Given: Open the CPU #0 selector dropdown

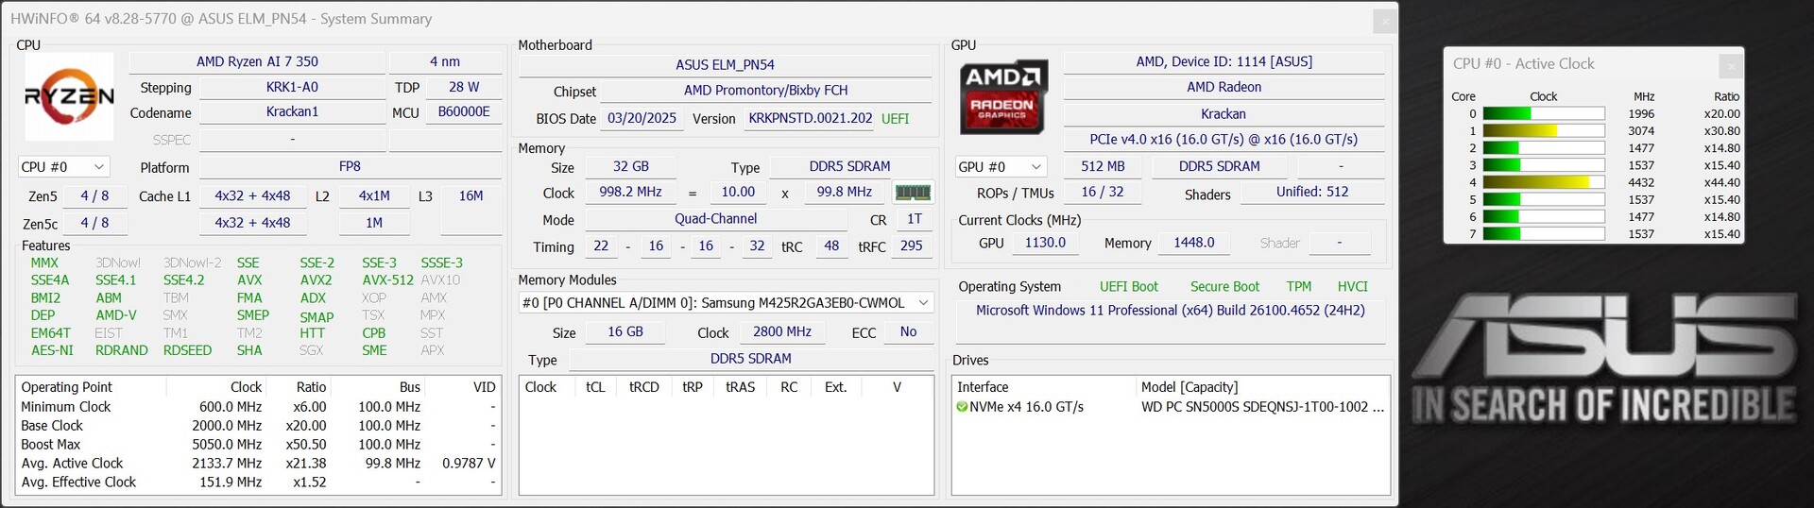Looking at the screenshot, I should pos(63,167).
